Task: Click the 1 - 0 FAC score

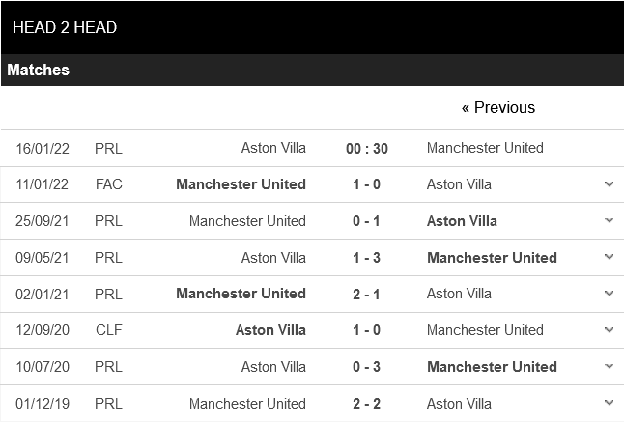Action: (x=366, y=184)
